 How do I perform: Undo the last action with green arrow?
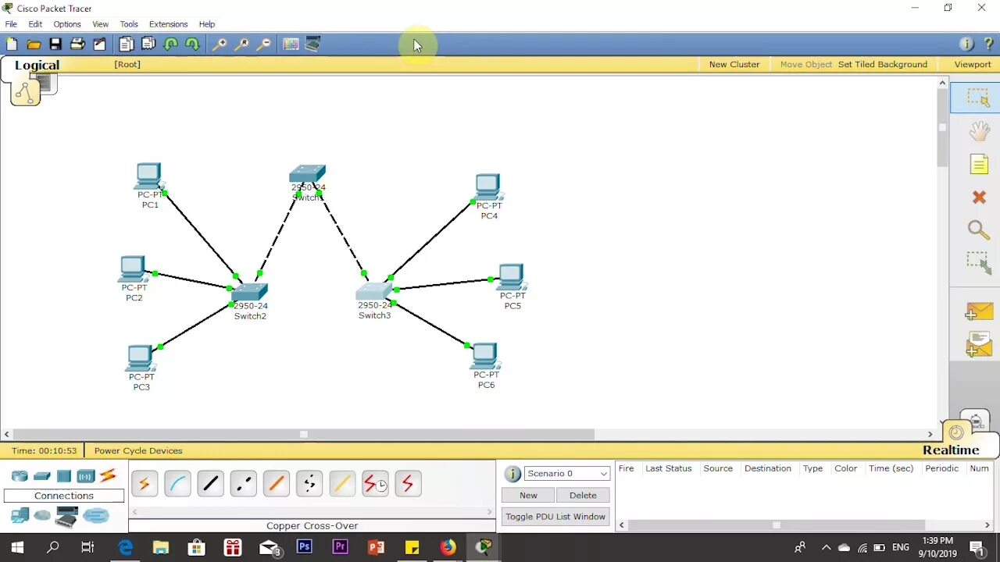pyautogui.click(x=170, y=44)
